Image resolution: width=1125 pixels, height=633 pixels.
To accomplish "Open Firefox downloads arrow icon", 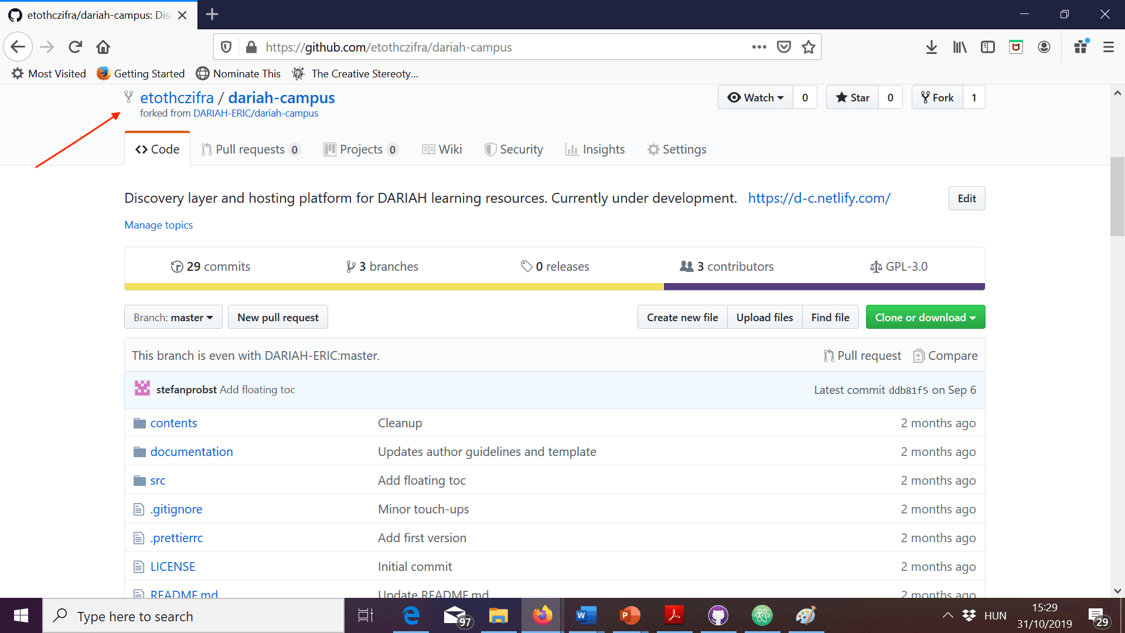I will (x=931, y=47).
